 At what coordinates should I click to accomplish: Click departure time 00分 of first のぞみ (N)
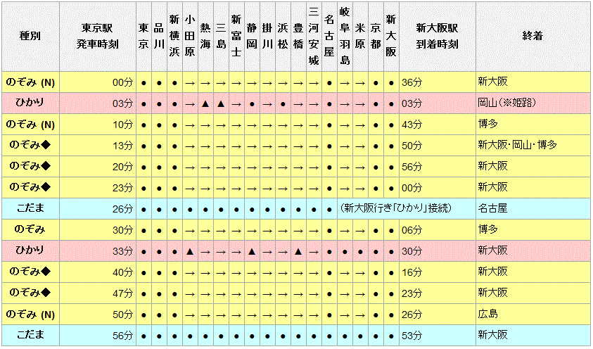tap(98, 82)
